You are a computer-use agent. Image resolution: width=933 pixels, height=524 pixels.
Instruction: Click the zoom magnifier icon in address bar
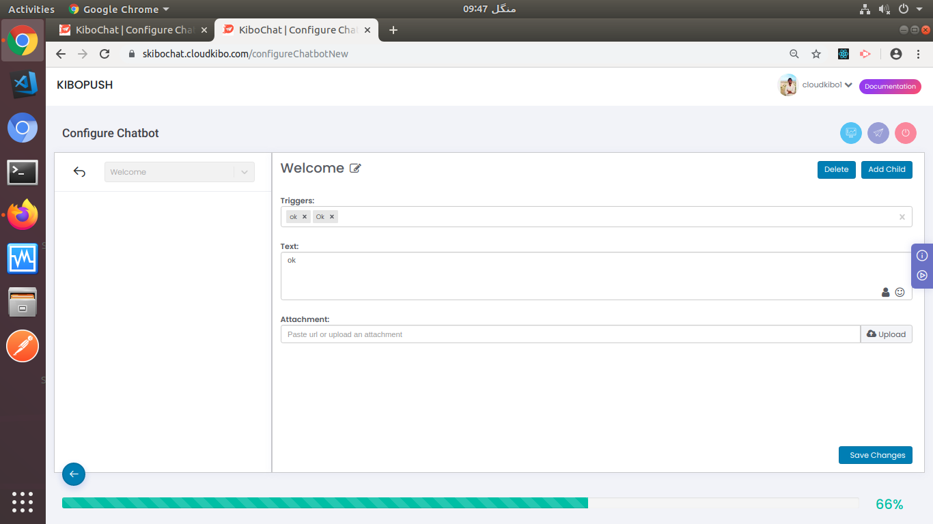point(794,54)
